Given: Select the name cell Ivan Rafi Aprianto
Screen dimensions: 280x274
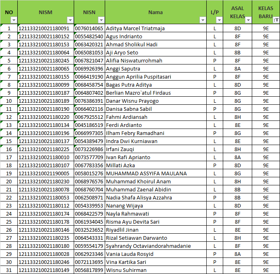Looking at the screenshot, I should pos(156,158).
